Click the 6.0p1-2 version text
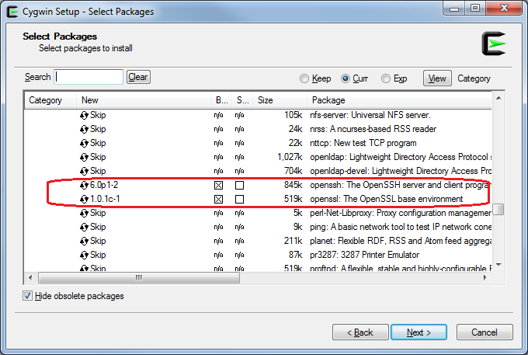This screenshot has width=528, height=355. pyautogui.click(x=104, y=185)
